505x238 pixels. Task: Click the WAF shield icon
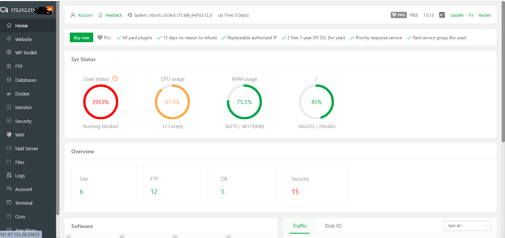9,135
